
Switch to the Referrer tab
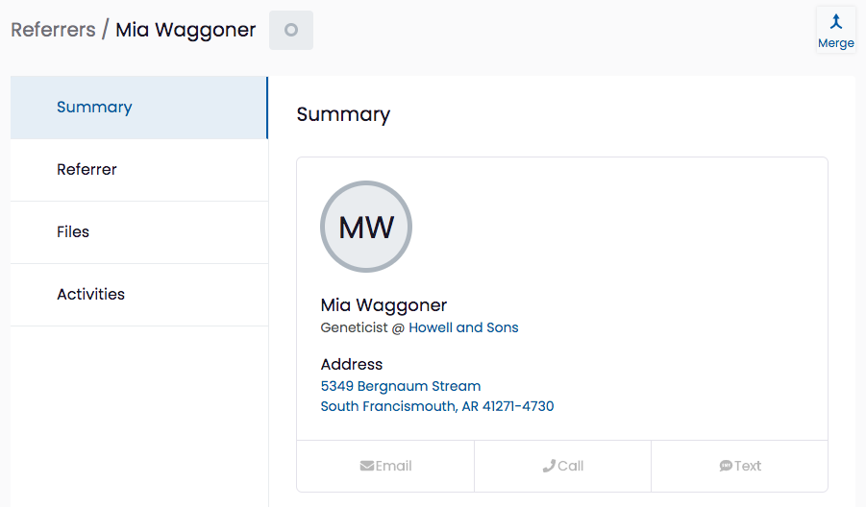139,170
